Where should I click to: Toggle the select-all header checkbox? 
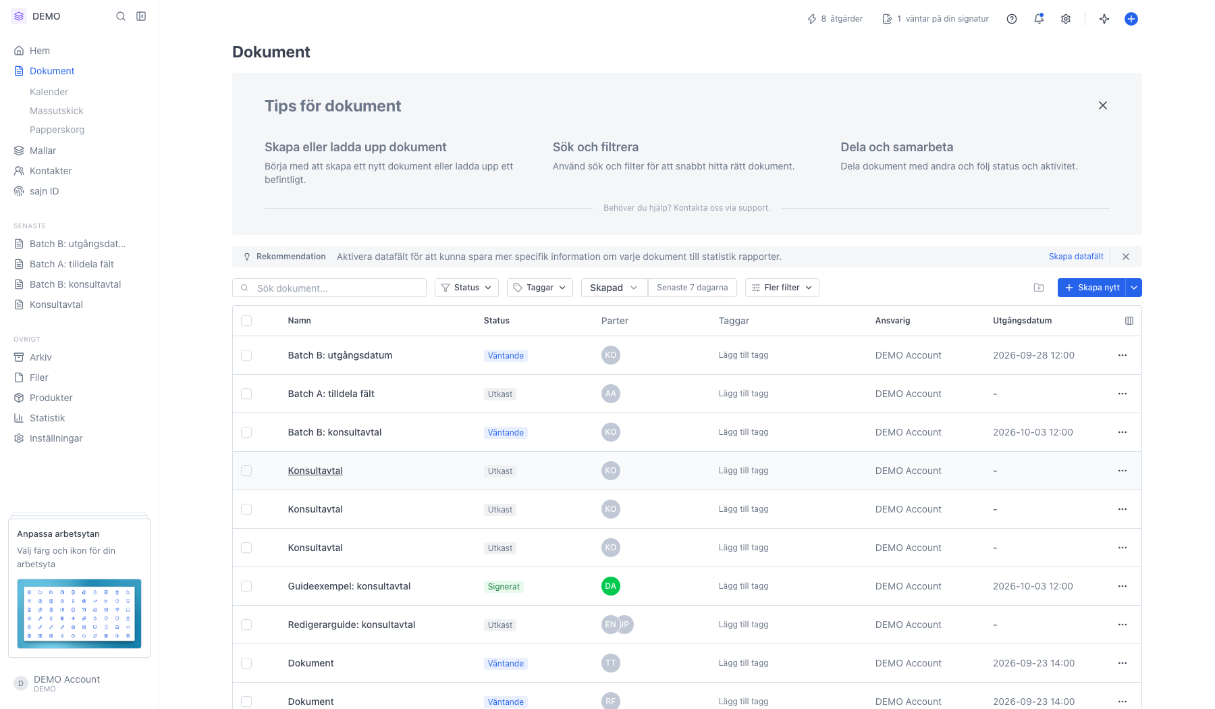pos(246,321)
